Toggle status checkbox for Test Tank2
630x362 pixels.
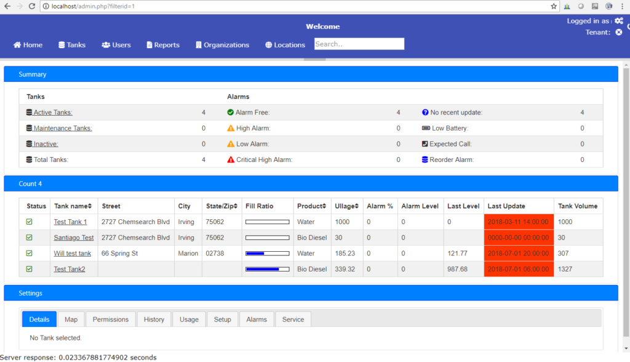pos(30,268)
